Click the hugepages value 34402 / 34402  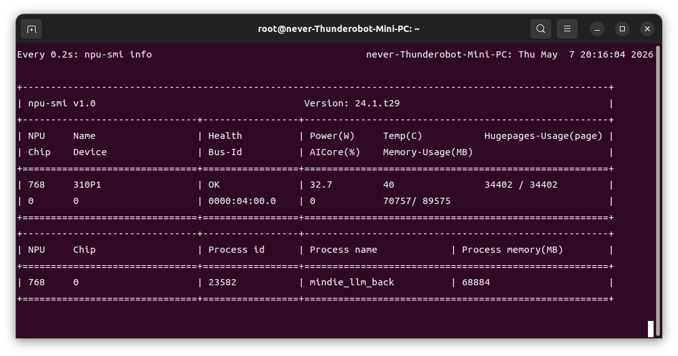(x=521, y=185)
